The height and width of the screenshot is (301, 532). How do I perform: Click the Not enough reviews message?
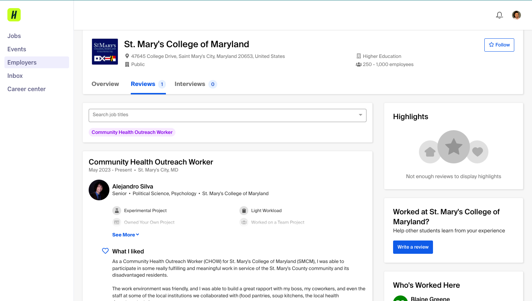[x=454, y=176]
